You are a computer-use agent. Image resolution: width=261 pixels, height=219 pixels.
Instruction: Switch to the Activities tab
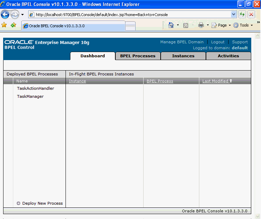228,56
